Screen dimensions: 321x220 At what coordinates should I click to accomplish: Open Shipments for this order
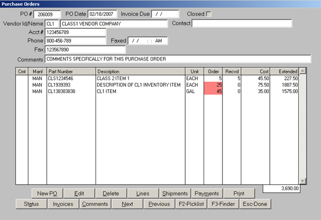[x=175, y=193]
